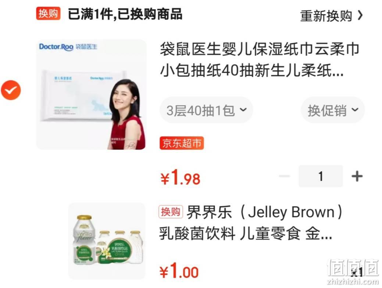Open the 界界乐 乳酸菌饮料 product title
382x288 pixels.
pos(251,223)
